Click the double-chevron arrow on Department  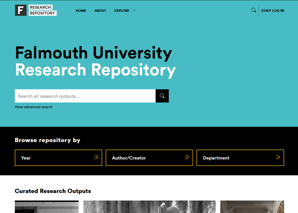[278, 157]
